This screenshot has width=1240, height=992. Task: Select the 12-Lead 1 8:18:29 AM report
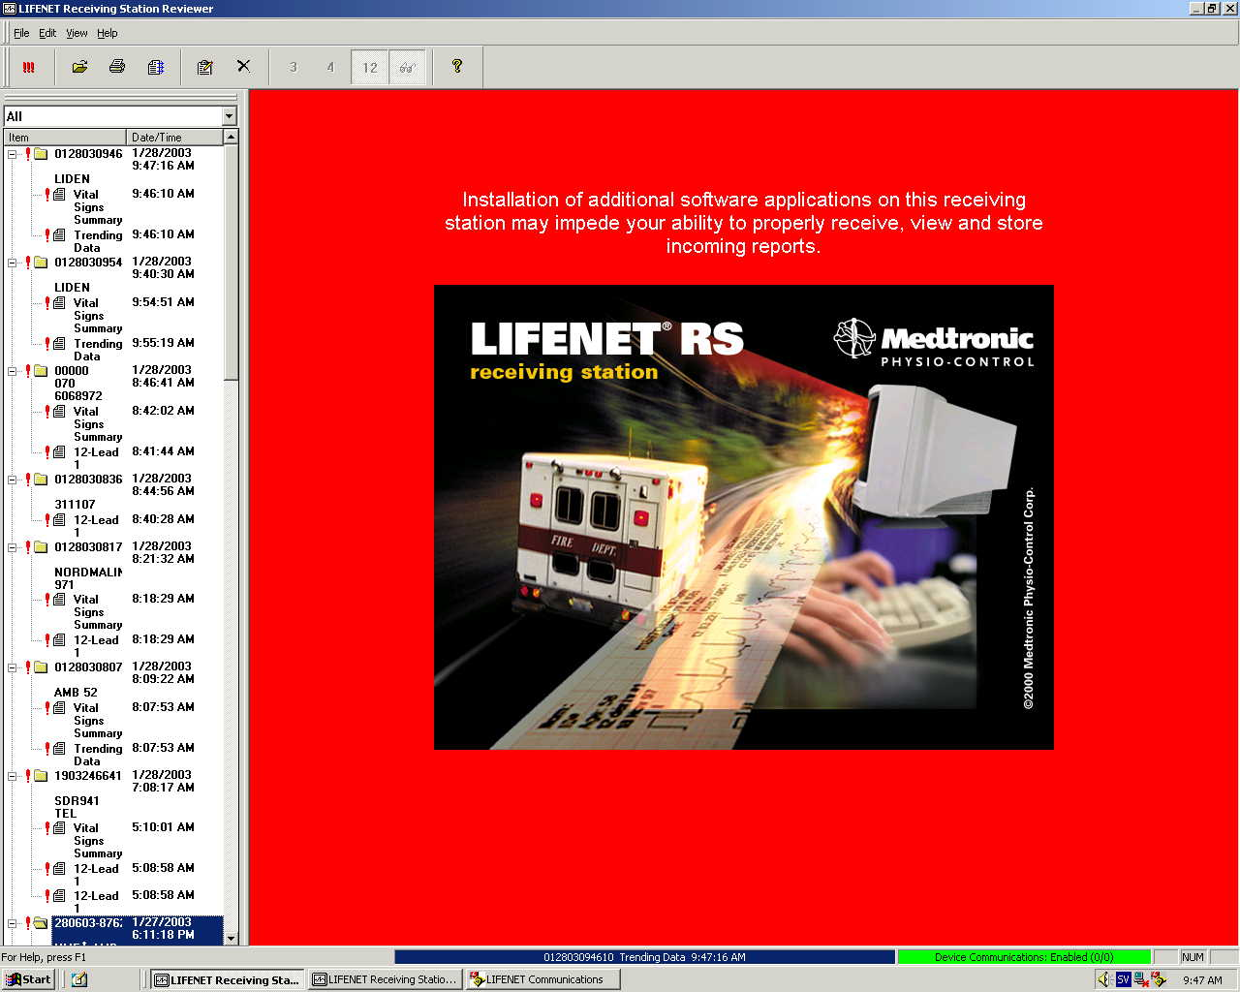pyautogui.click(x=96, y=646)
